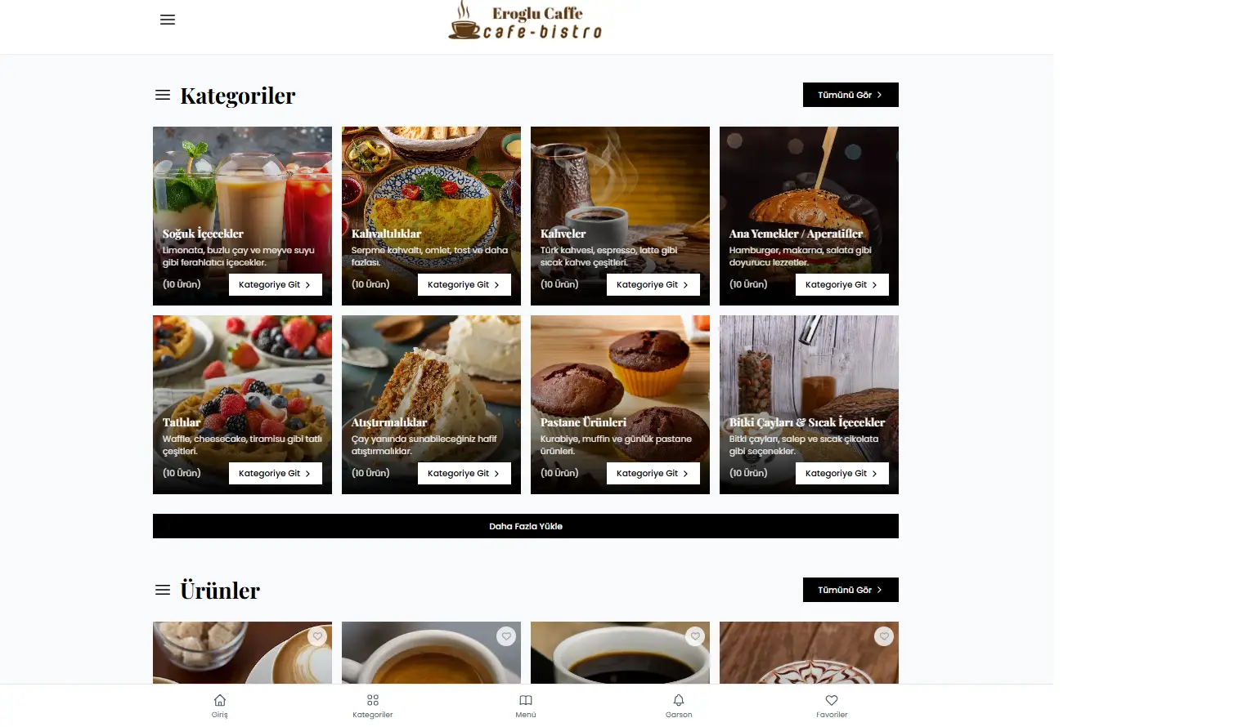This screenshot has height=727, width=1234.
Task: Click Tümünü Gör beside Kategoriler heading
Action: pyautogui.click(x=850, y=95)
